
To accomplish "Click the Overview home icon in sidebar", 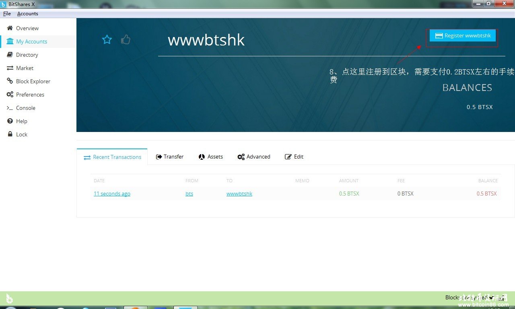I will tap(10, 28).
